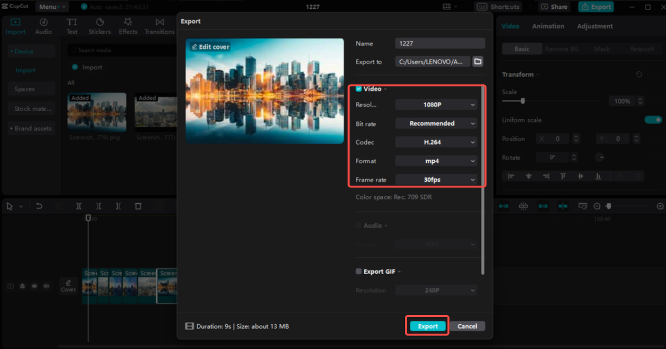Align clip to horizontal center
The image size is (666, 349).
[529, 176]
